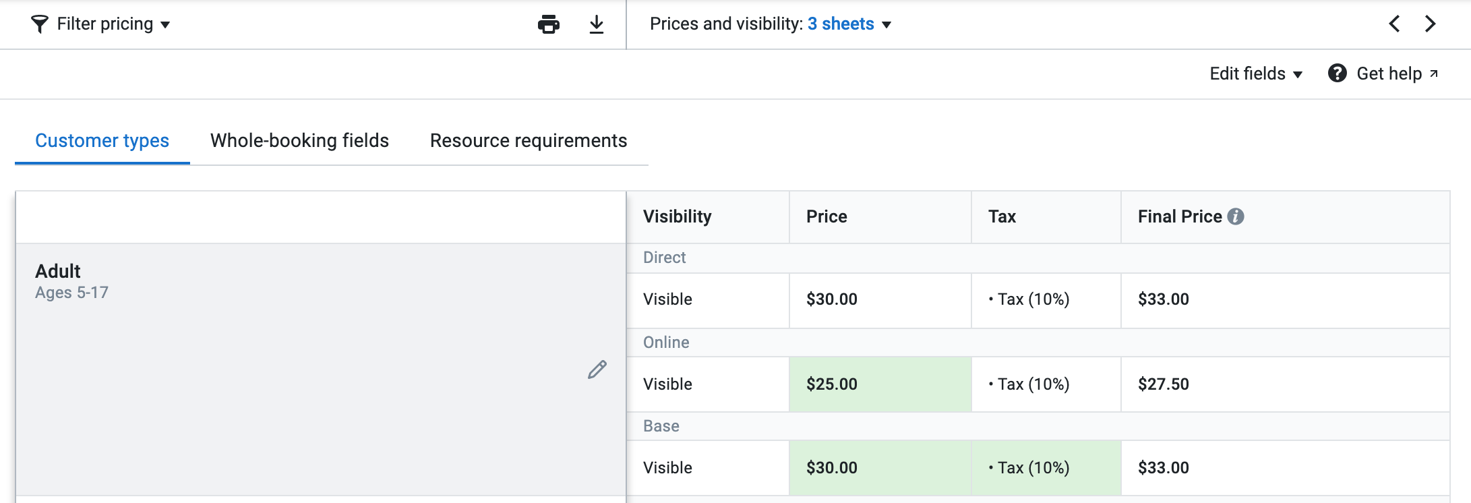Click the Online row Visible cell

(708, 384)
